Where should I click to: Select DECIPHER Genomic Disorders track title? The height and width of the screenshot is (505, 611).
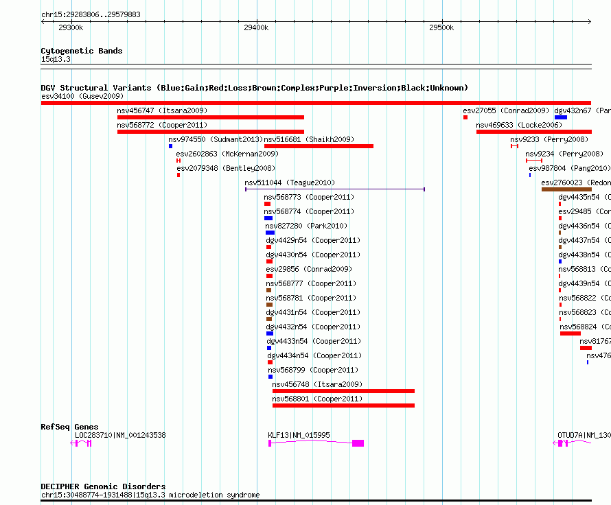[103, 486]
